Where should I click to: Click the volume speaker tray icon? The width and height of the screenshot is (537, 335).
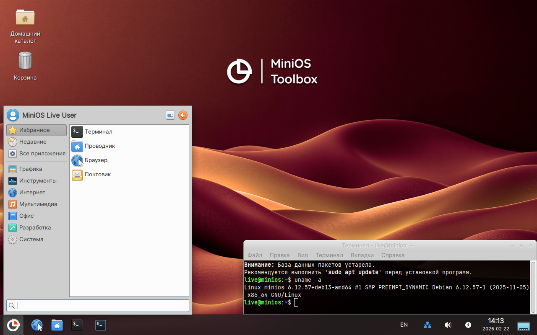pyautogui.click(x=448, y=325)
